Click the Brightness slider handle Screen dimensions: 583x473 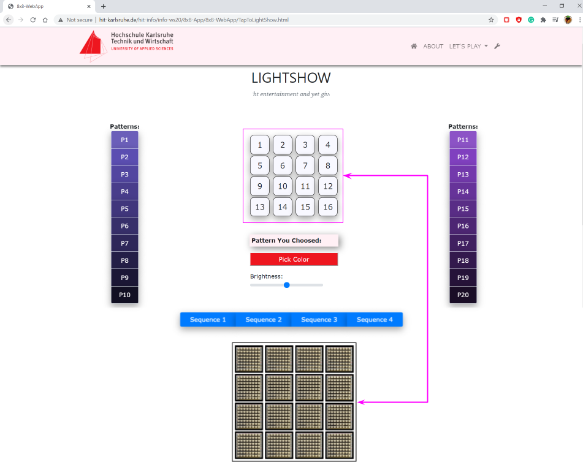286,285
